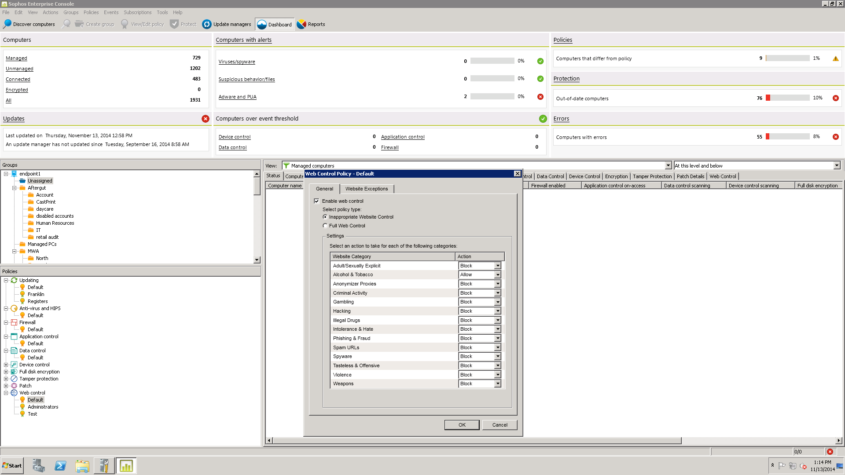The image size is (845, 475).
Task: Click the Website Category column header
Action: [393, 256]
